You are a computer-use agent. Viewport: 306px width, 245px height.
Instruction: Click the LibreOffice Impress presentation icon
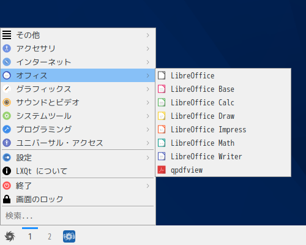[162, 129]
